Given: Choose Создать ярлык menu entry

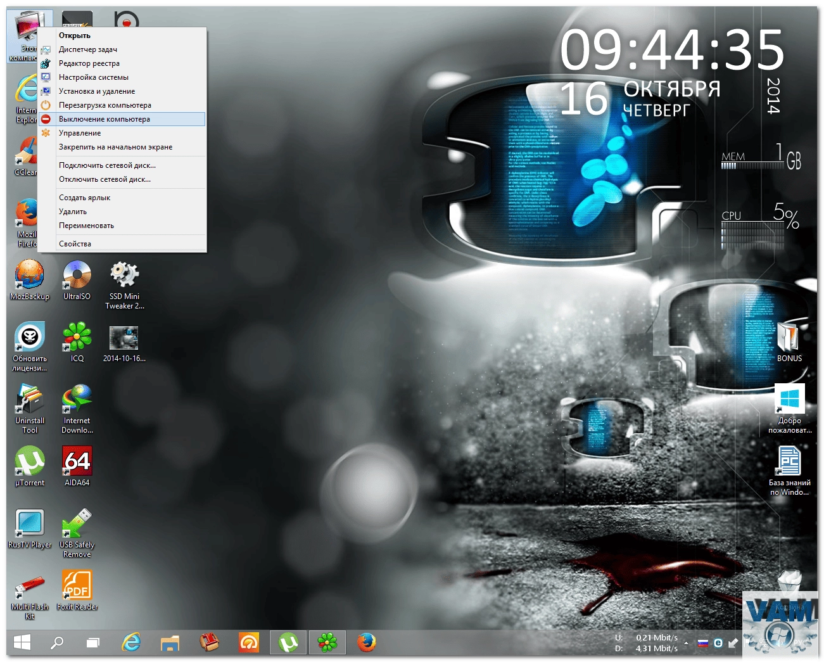Looking at the screenshot, I should (122, 198).
